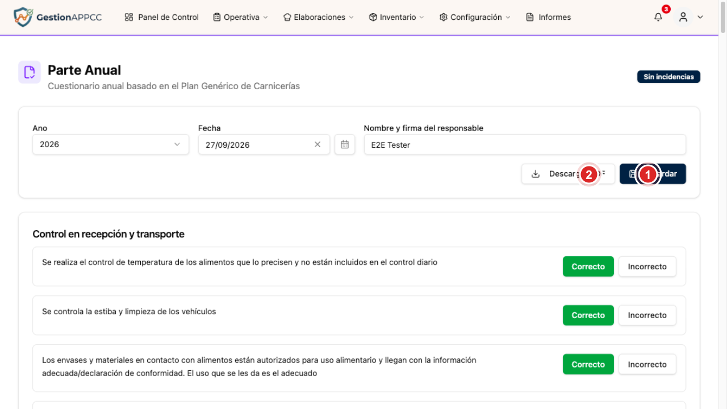Image resolution: width=727 pixels, height=409 pixels.
Task: Open the Año 2026 dropdown
Action: [x=111, y=144]
